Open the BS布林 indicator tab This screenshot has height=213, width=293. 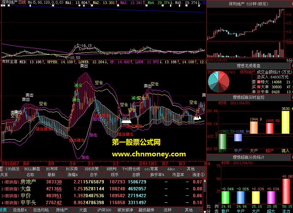pos(52,169)
